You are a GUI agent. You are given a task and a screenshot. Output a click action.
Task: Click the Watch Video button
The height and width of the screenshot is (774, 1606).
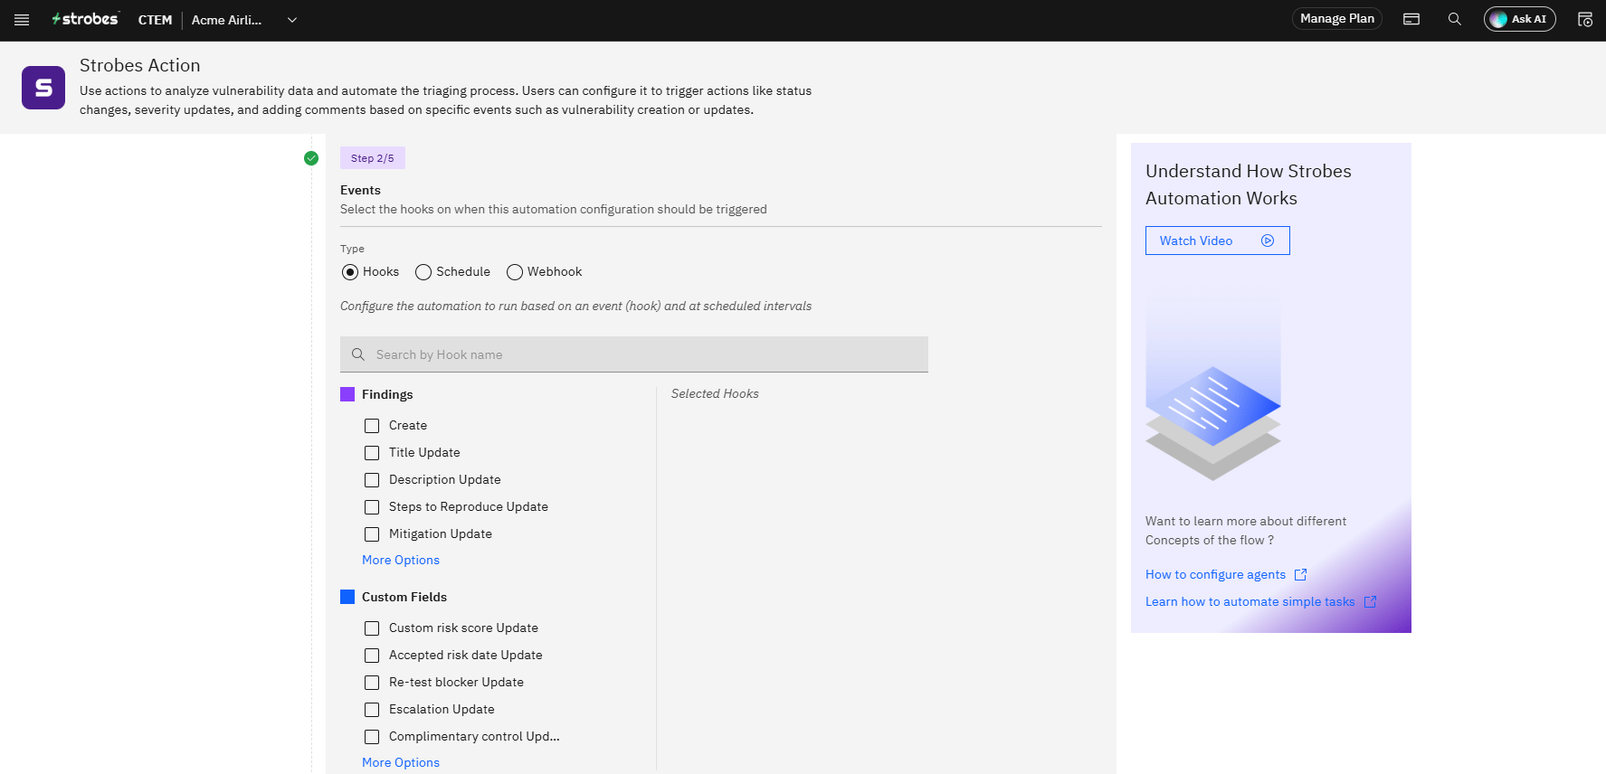tap(1217, 241)
